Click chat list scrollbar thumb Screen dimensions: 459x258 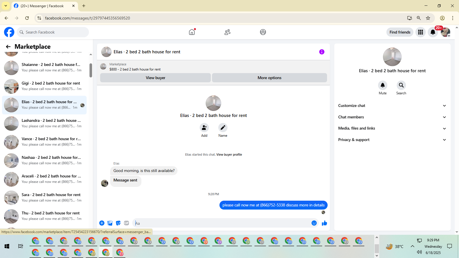(91, 70)
